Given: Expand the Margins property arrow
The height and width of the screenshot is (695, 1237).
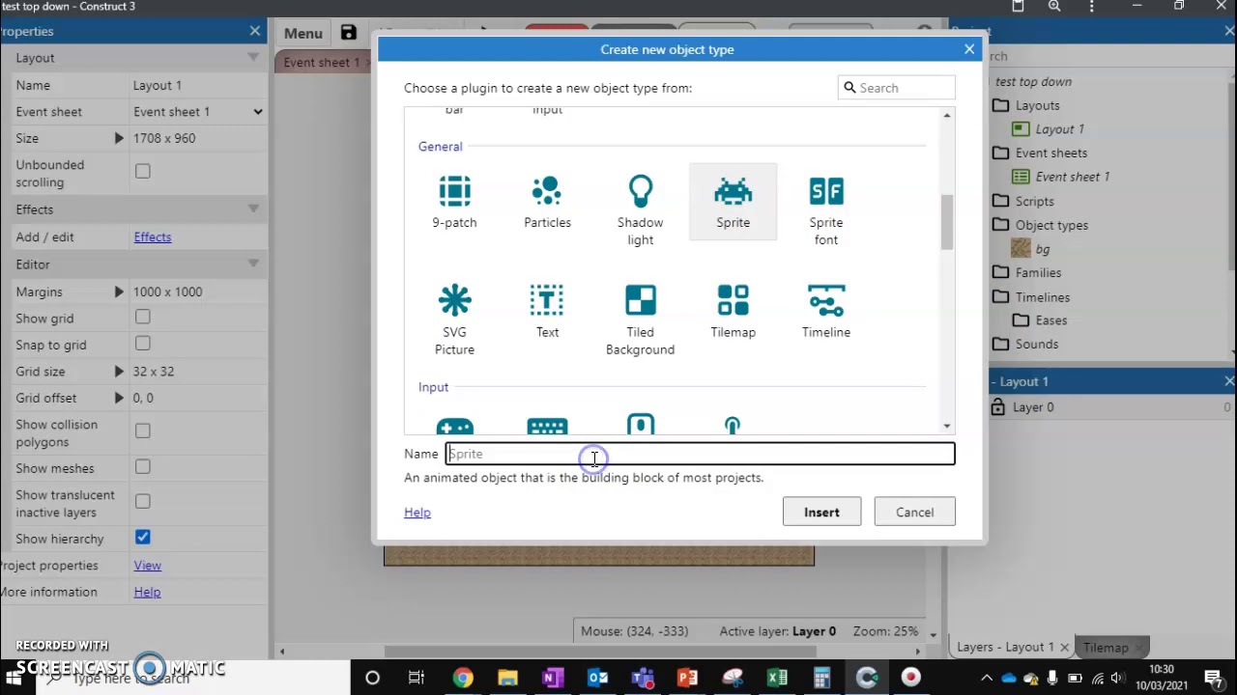Looking at the screenshot, I should click(119, 292).
